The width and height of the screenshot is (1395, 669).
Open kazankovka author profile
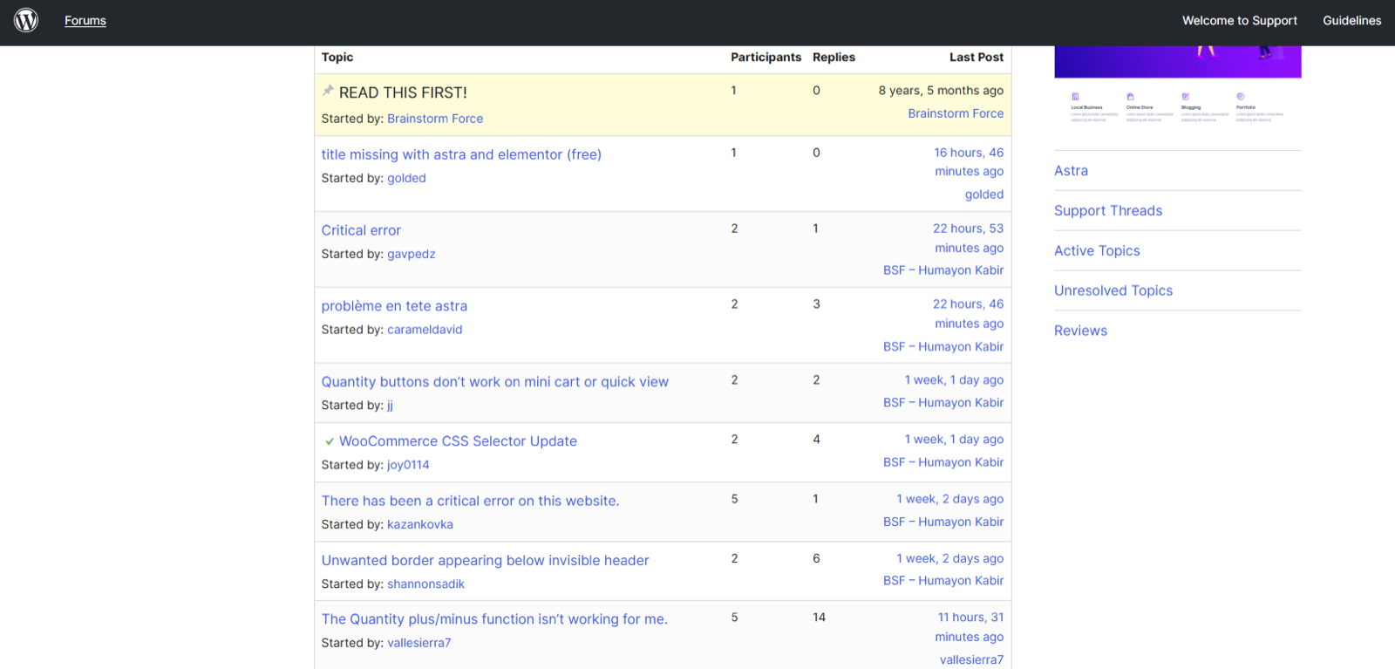(420, 524)
